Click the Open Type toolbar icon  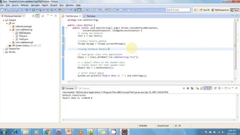coord(59,10)
